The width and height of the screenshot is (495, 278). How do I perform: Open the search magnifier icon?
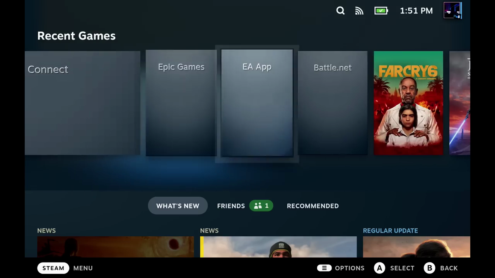tap(340, 11)
